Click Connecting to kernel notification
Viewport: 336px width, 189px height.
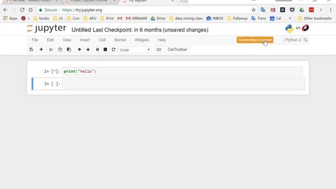pos(255,40)
